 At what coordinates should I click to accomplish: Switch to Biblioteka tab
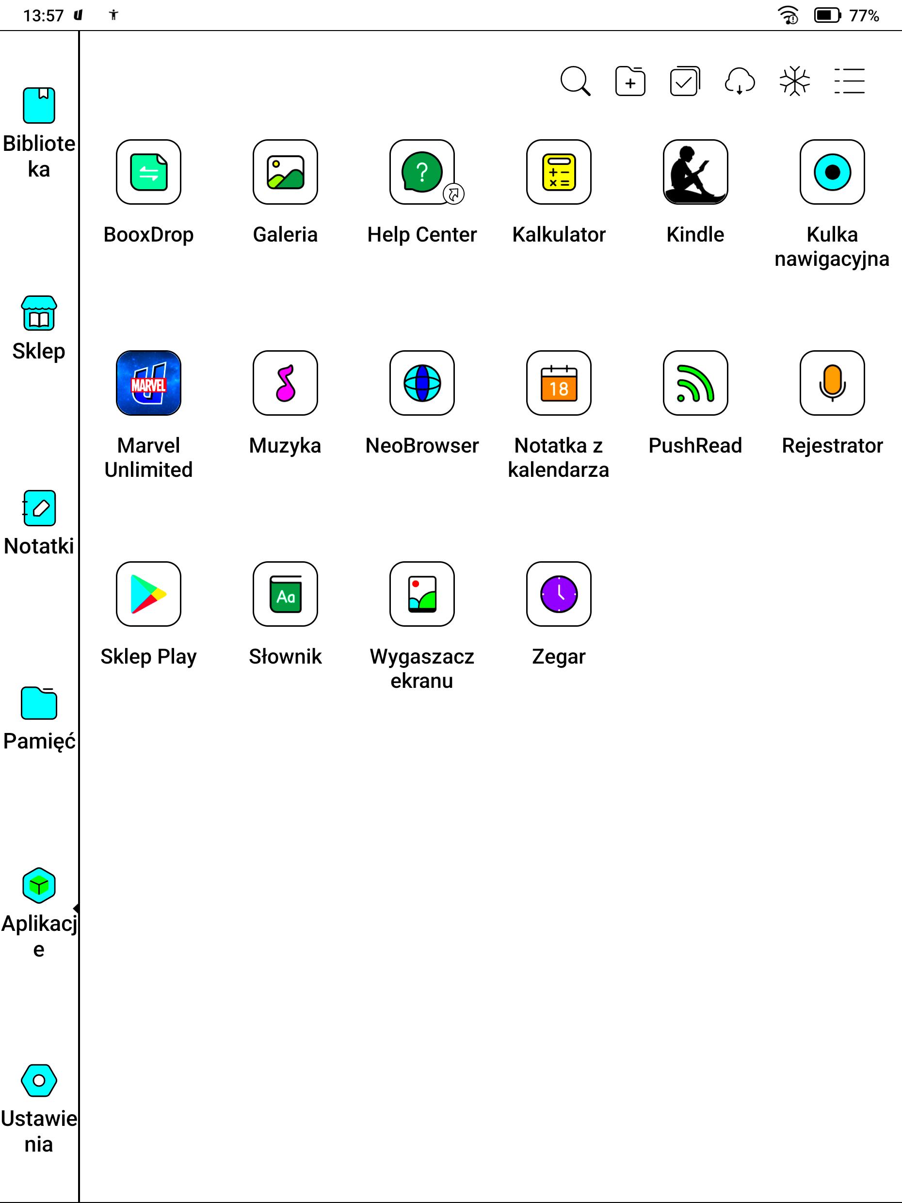[x=39, y=133]
